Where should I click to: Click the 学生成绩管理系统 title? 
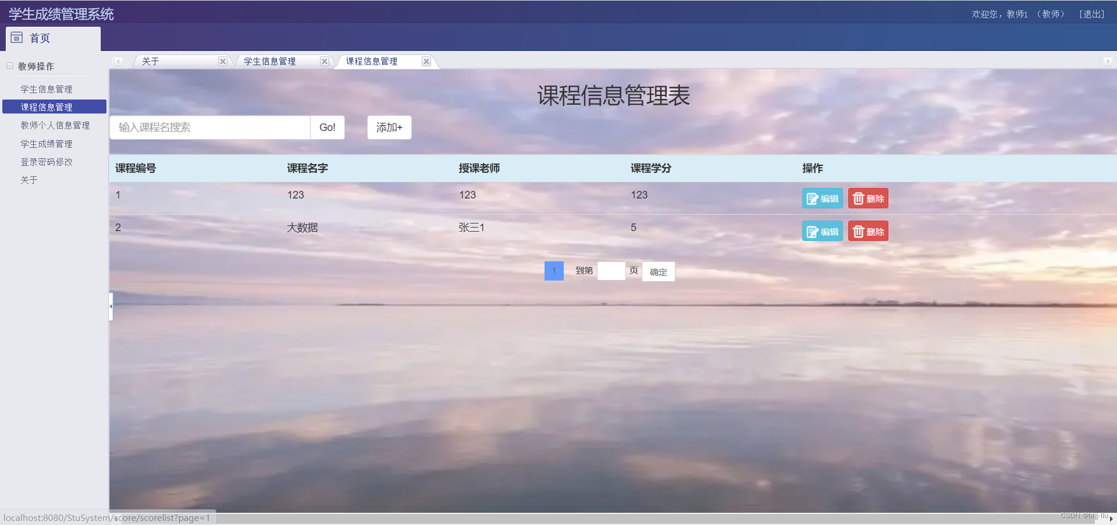tap(61, 14)
